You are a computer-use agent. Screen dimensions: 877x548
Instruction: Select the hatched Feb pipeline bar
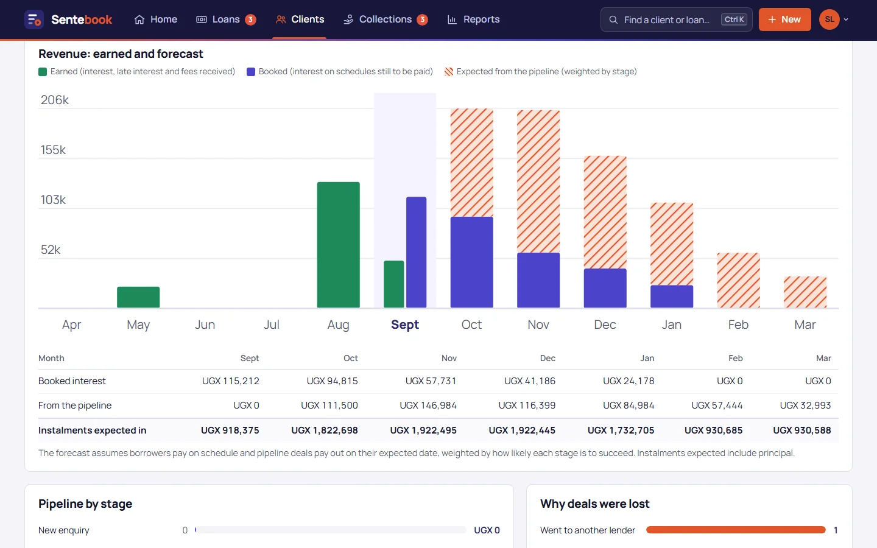pyautogui.click(x=738, y=280)
